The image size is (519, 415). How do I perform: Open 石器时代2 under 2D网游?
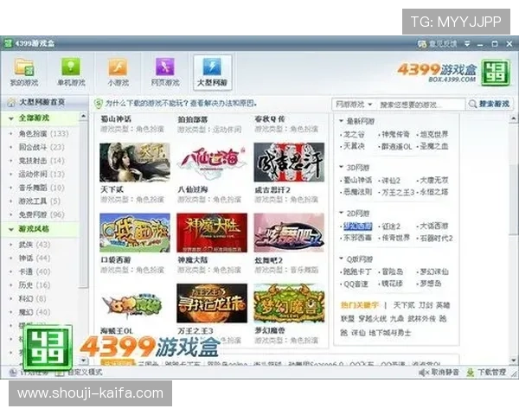pyautogui.click(x=436, y=238)
